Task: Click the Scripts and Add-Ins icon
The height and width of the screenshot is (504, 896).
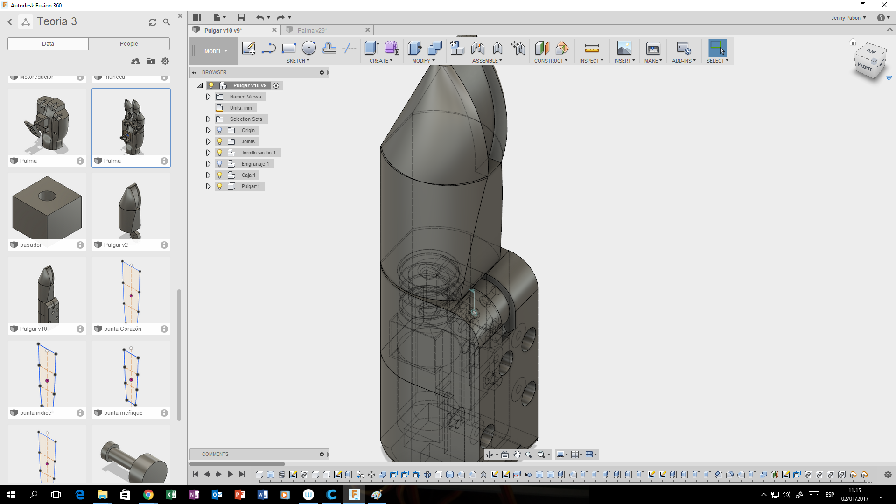Action: pyautogui.click(x=684, y=48)
